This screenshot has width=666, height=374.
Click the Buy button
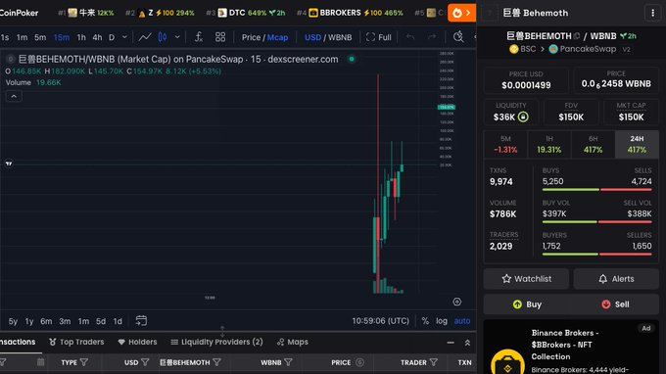[x=527, y=304]
